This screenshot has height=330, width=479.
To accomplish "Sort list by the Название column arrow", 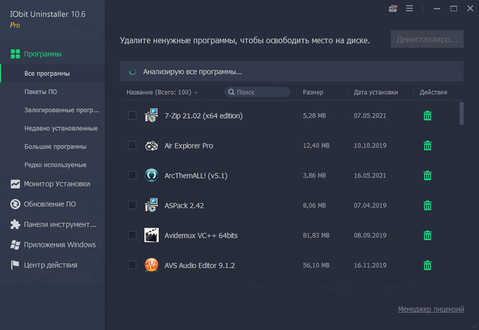I will pyautogui.click(x=197, y=92).
